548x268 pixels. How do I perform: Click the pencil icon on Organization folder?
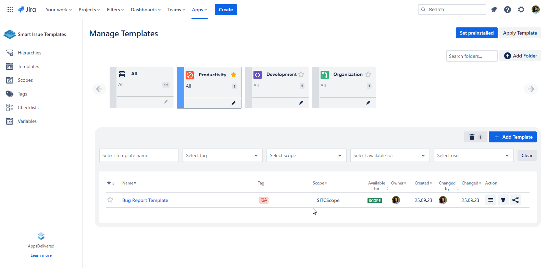pos(368,103)
